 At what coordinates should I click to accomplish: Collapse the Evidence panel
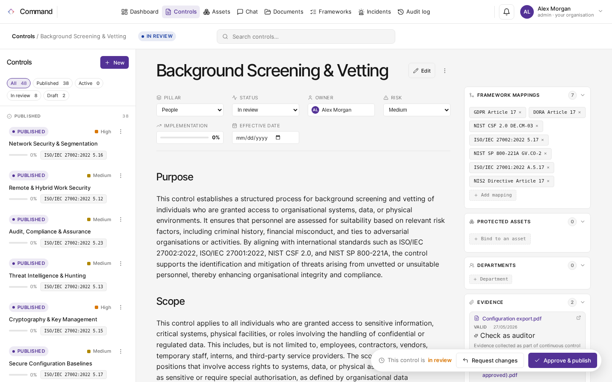[583, 302]
